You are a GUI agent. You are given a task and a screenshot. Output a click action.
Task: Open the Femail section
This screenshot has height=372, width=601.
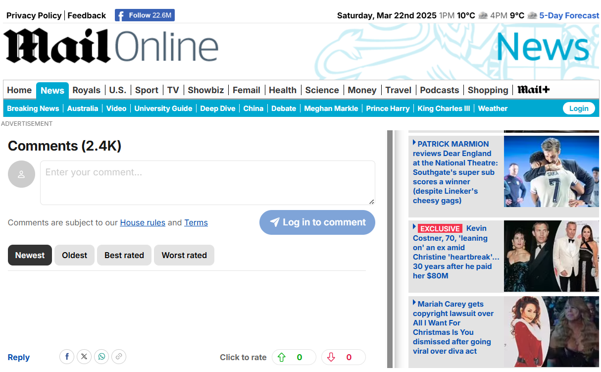[247, 90]
